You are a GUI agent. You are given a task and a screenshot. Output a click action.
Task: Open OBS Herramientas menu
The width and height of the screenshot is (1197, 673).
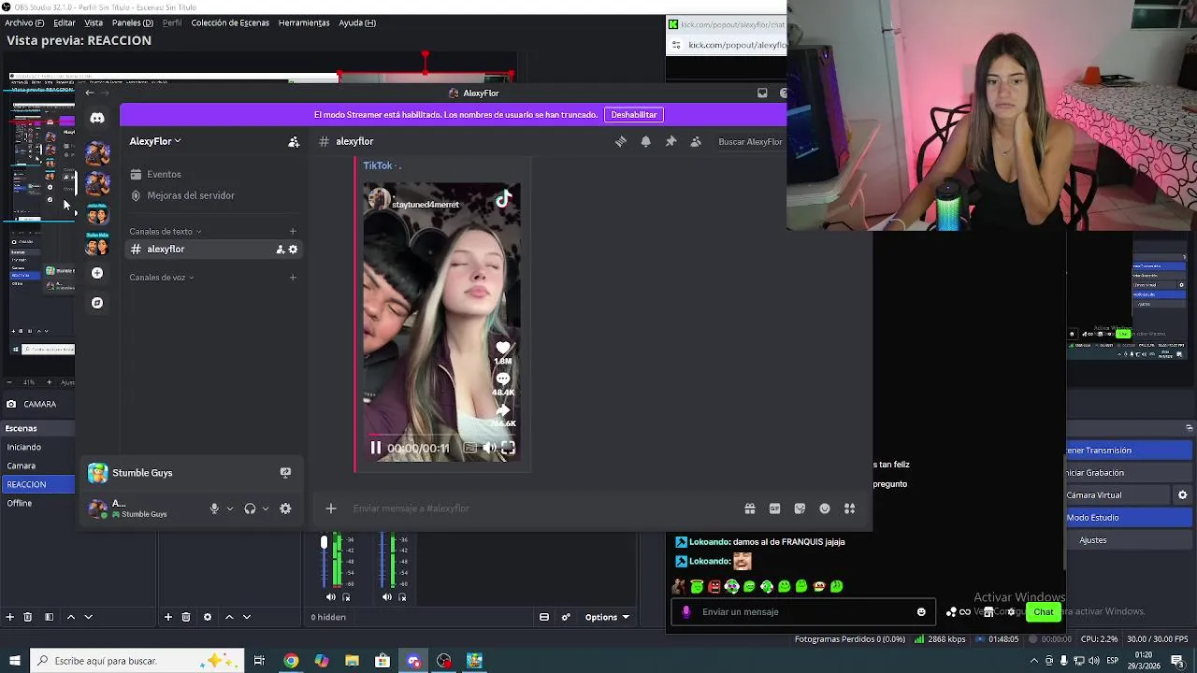[x=304, y=22]
